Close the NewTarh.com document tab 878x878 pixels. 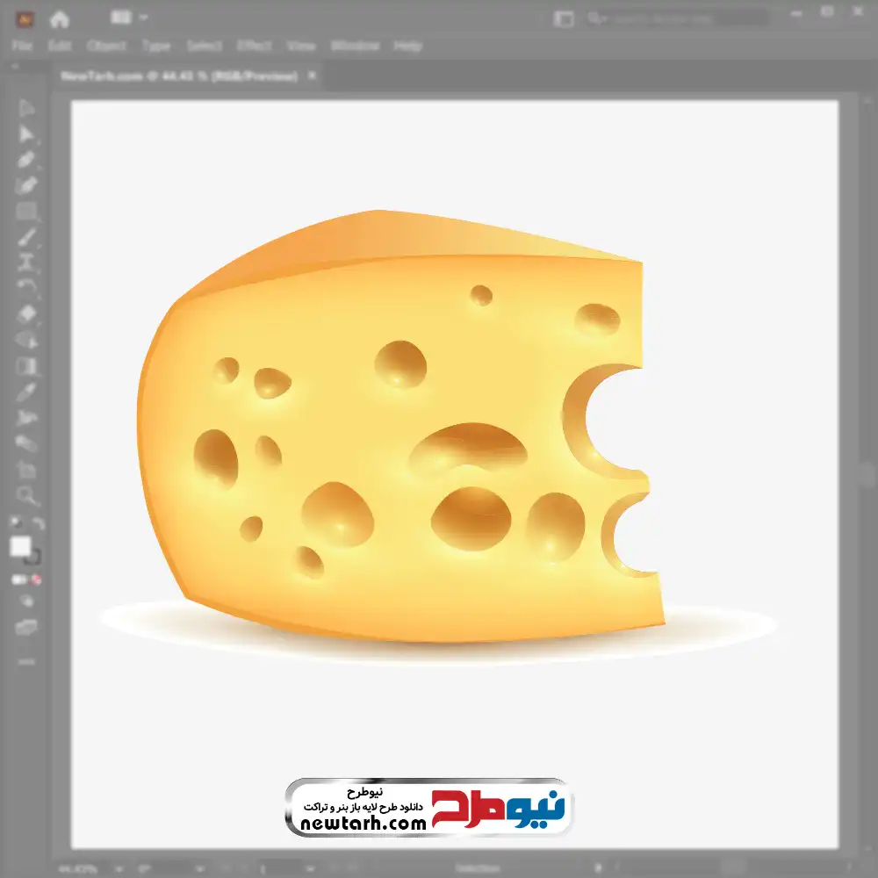coord(310,76)
